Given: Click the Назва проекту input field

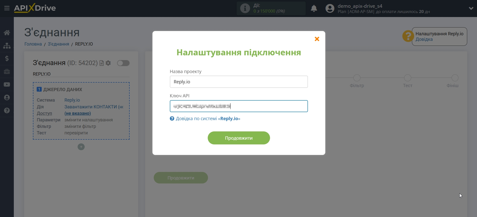Looking at the screenshot, I should coord(239,82).
